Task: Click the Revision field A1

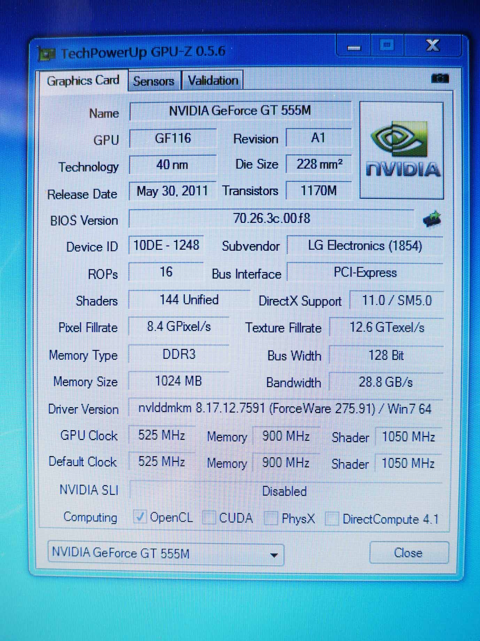Action: (318, 138)
